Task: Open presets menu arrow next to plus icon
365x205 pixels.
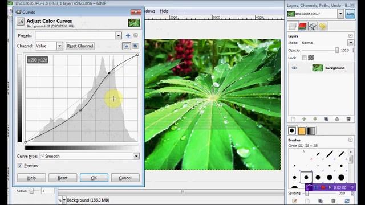Action: coord(136,35)
